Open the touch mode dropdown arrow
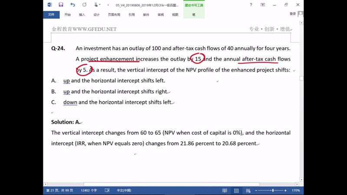Image resolution: width=347 pixels, height=195 pixels. click(100, 5)
